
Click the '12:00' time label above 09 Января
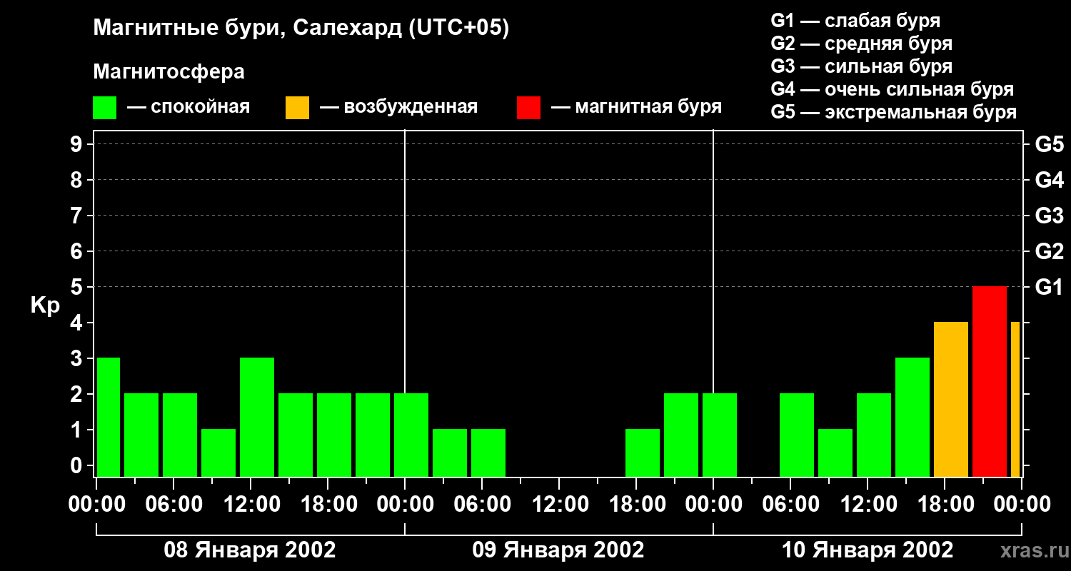pos(559,505)
